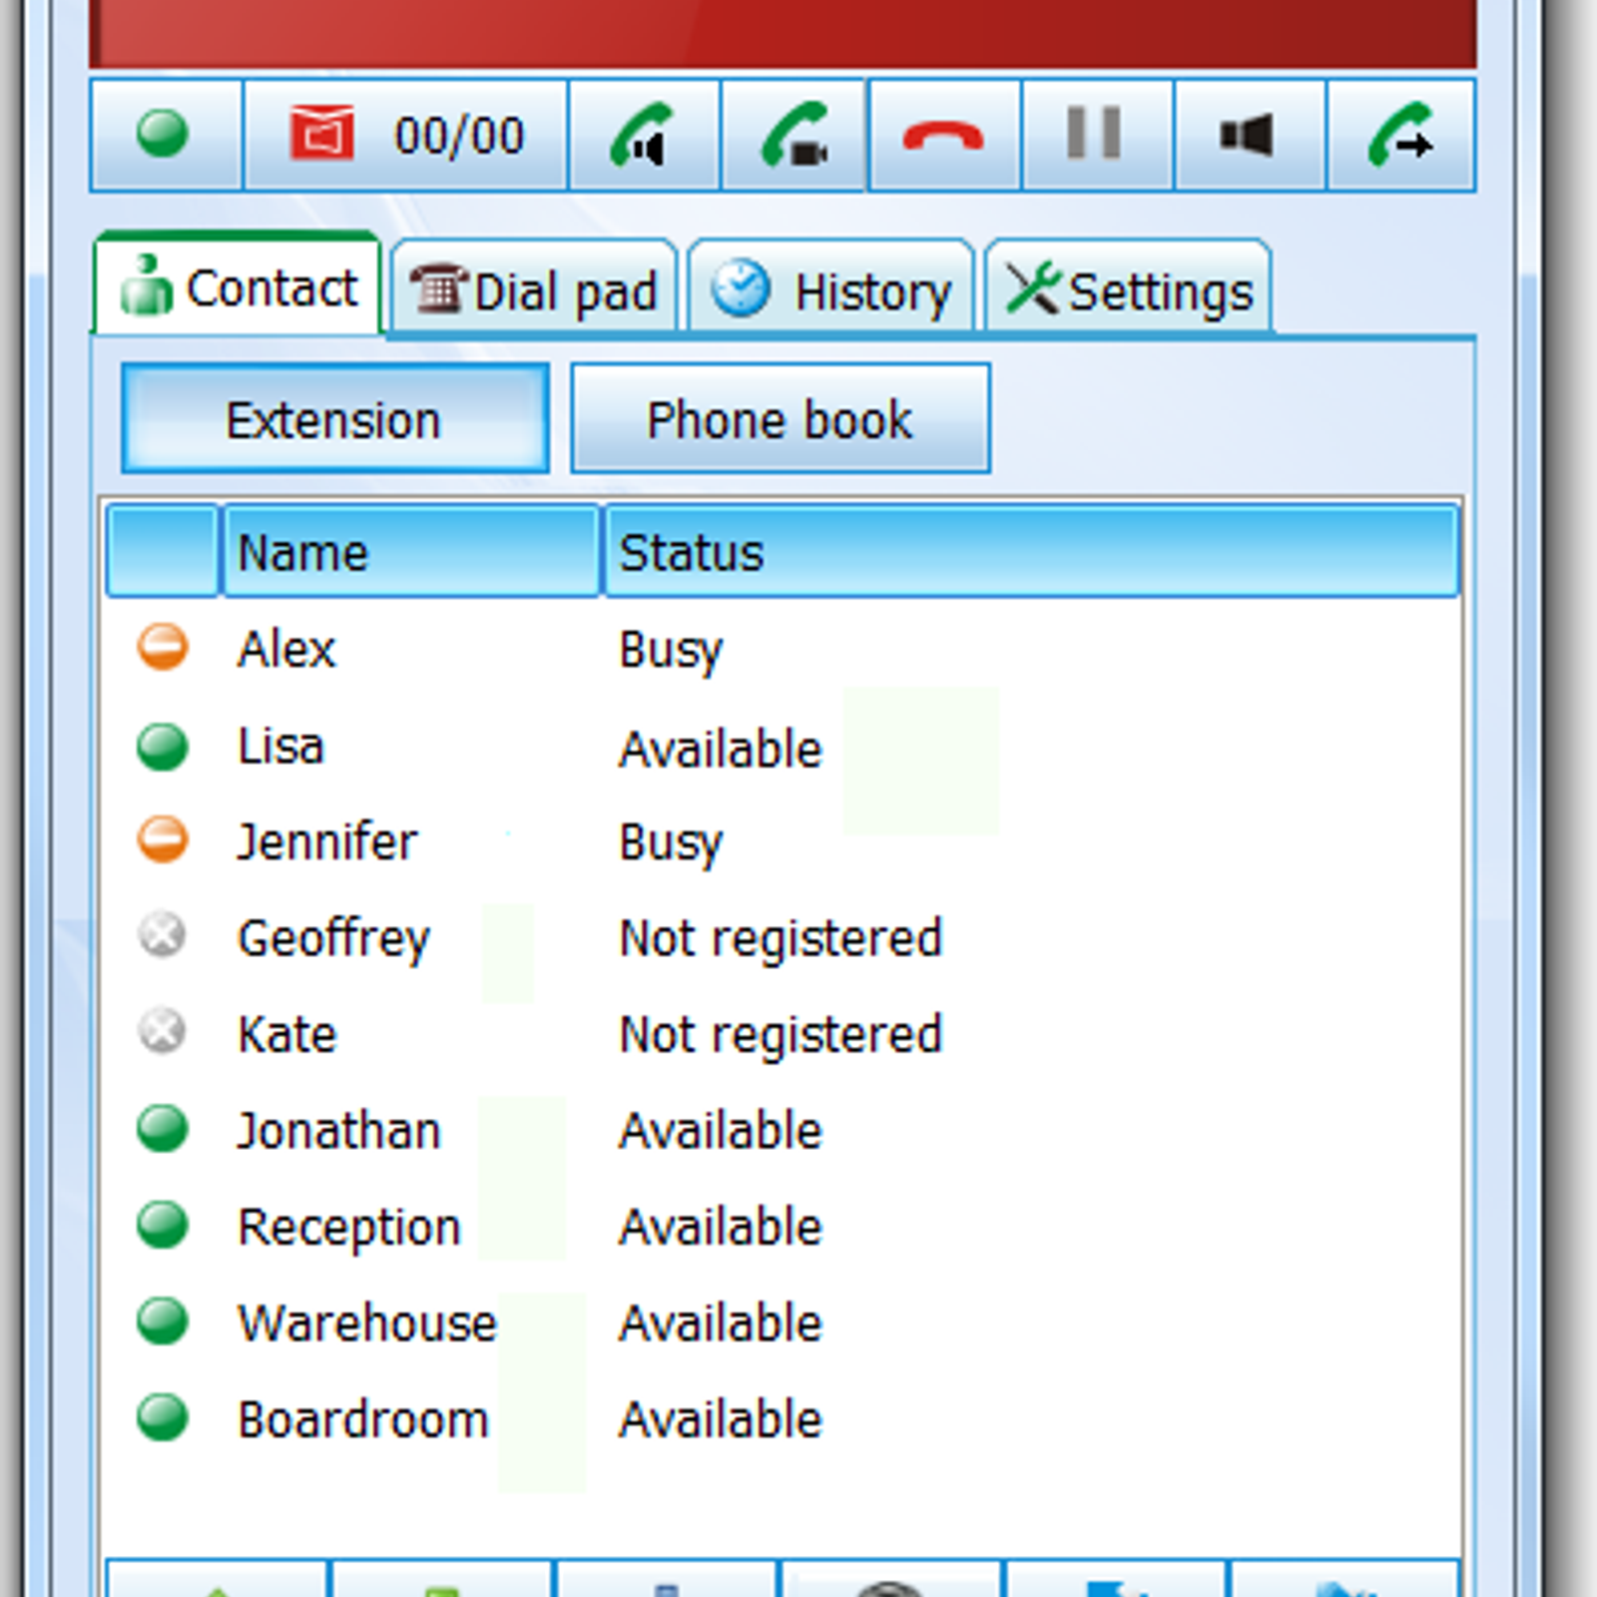Choose the Boardroom extension entry
The width and height of the screenshot is (1597, 1597).
tap(363, 1419)
